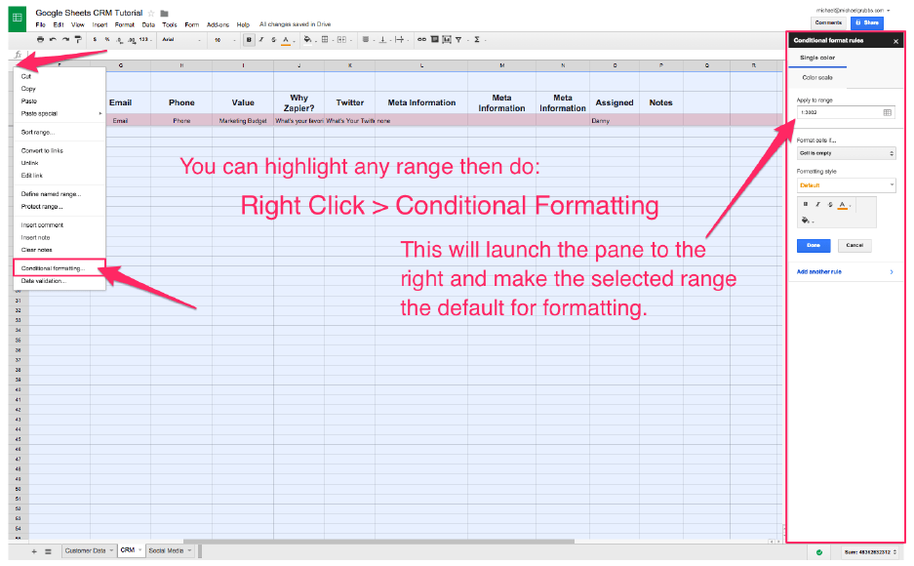Open text color picker in main toolbar
The height and width of the screenshot is (566, 914).
click(x=286, y=40)
